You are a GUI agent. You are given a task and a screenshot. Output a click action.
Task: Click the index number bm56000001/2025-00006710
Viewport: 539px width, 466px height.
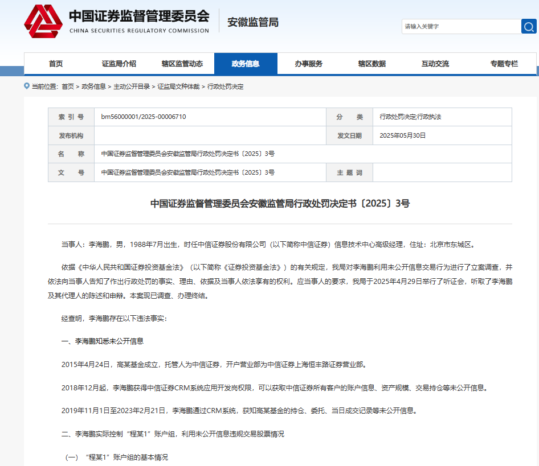click(x=144, y=117)
